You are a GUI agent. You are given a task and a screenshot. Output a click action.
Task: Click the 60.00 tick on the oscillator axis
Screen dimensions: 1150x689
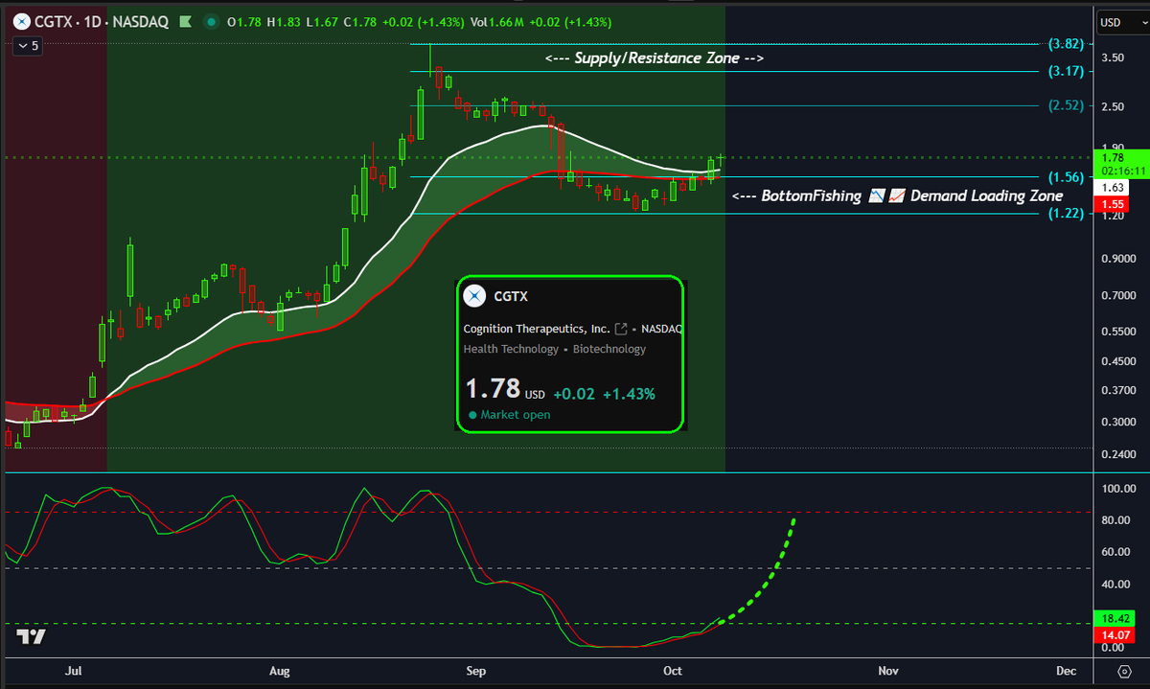[x=1115, y=552]
